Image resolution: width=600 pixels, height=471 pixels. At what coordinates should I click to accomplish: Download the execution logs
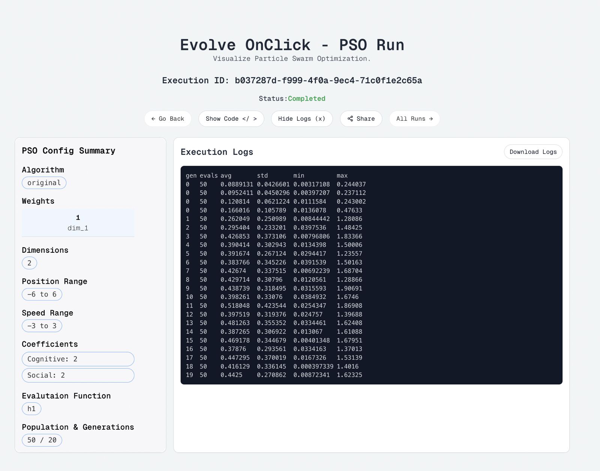coord(533,152)
